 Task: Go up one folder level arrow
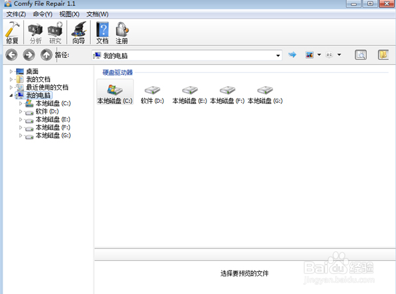pos(46,55)
